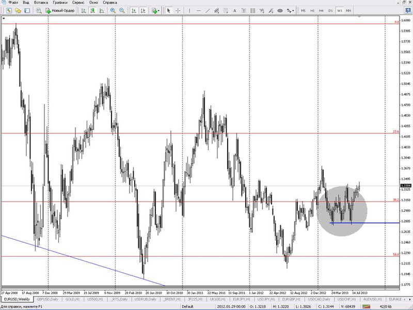
Task: Zoom in on the chart with magnifier plus
Action: 113,11
